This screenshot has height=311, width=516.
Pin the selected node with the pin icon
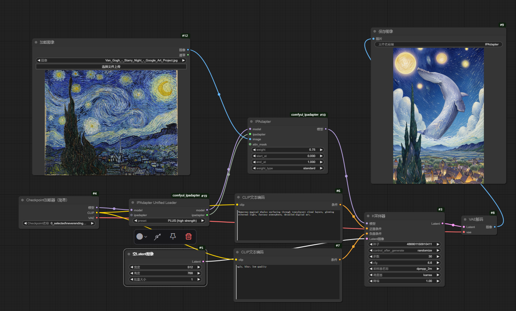click(x=173, y=237)
